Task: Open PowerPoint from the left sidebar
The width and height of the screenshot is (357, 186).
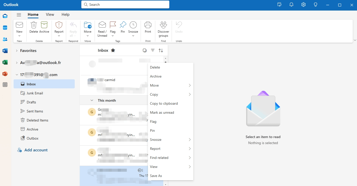Action: click(5, 74)
